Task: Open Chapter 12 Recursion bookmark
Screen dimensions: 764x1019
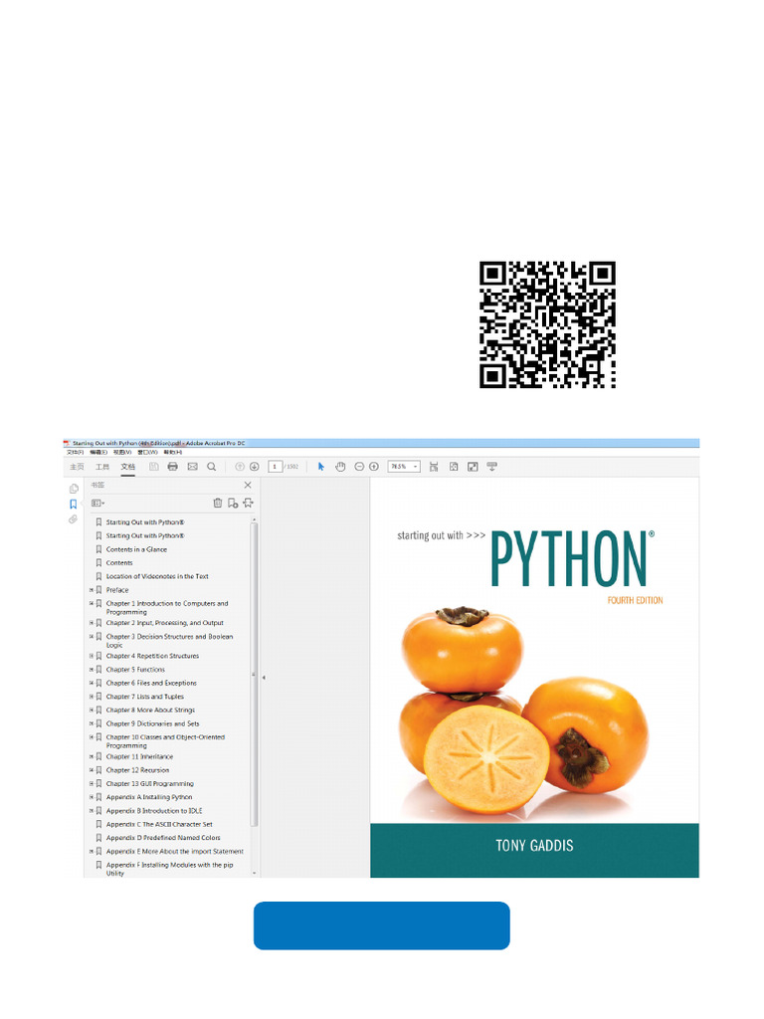Action: [137, 770]
